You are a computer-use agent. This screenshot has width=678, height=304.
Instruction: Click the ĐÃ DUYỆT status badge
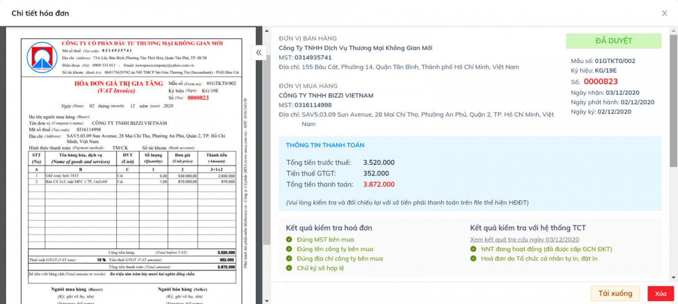point(614,41)
